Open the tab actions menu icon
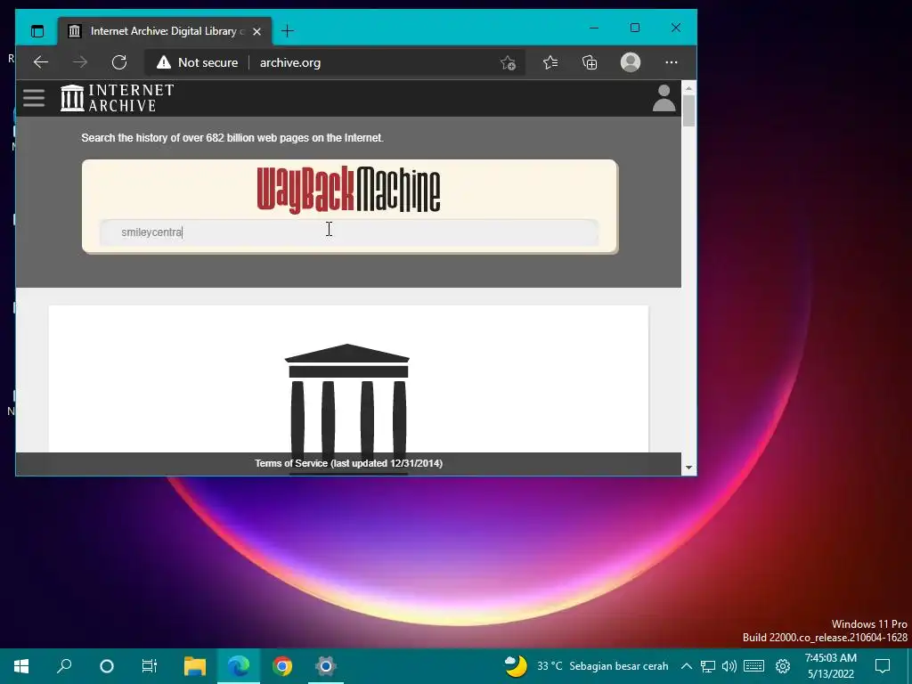912x684 pixels. pos(37,31)
